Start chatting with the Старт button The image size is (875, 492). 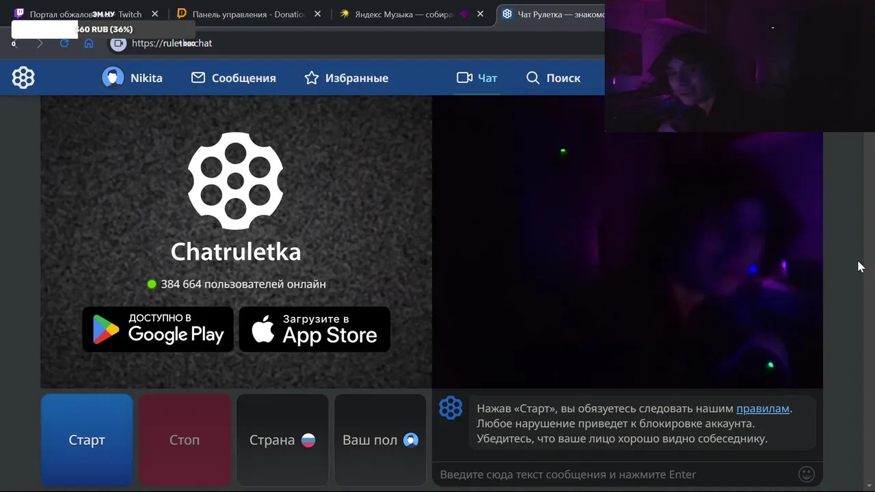point(87,440)
